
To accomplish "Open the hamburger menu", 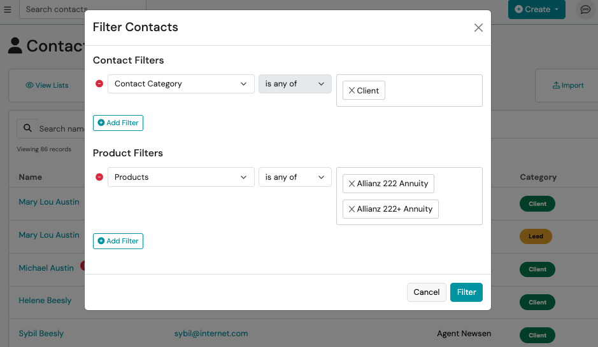I will click(x=8, y=10).
